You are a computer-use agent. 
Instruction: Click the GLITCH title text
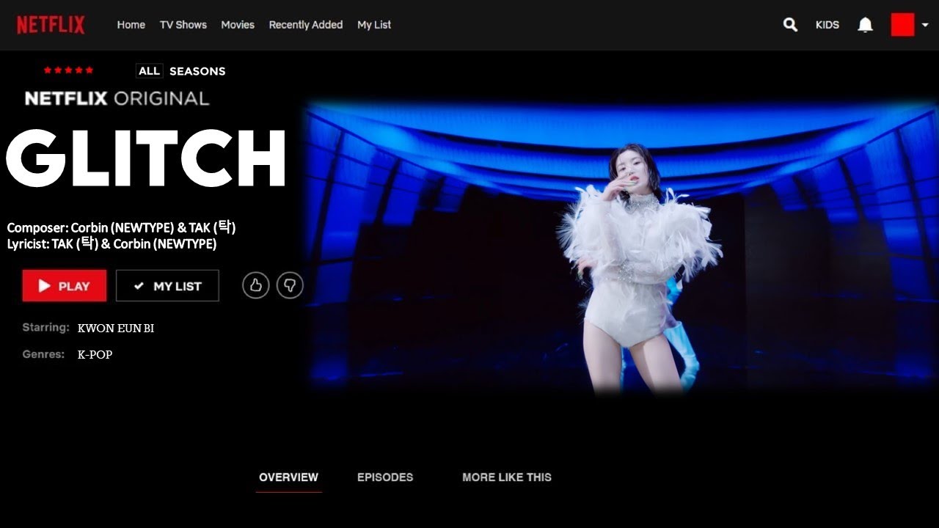(146, 159)
